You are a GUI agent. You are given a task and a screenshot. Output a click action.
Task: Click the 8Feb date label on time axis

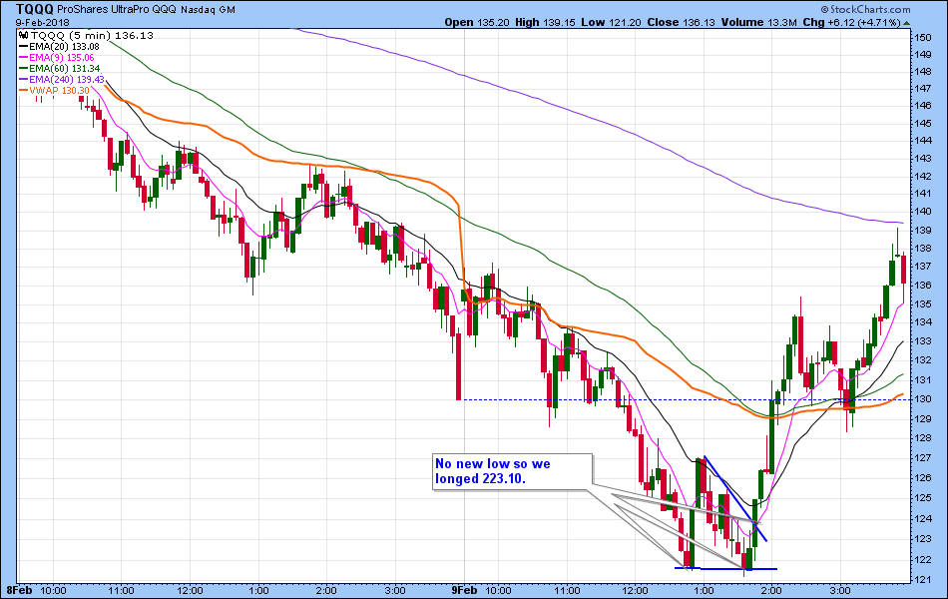click(19, 591)
